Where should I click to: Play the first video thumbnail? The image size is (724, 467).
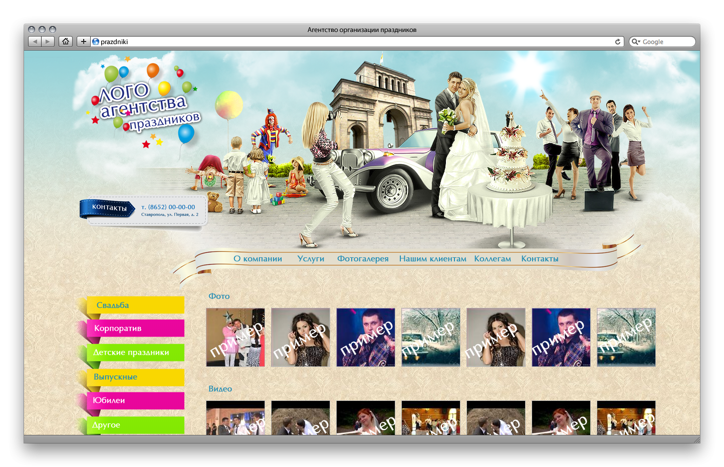pos(235,418)
